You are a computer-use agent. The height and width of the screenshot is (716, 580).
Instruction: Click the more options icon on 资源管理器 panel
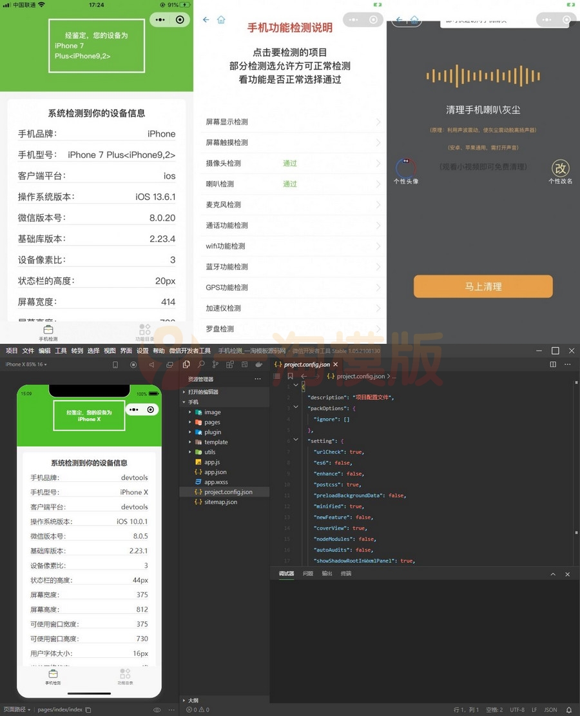coord(257,378)
